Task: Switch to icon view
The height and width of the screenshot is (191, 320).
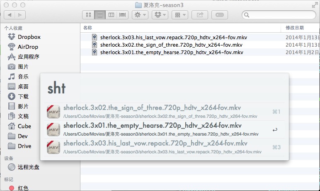Action: tap(88, 15)
